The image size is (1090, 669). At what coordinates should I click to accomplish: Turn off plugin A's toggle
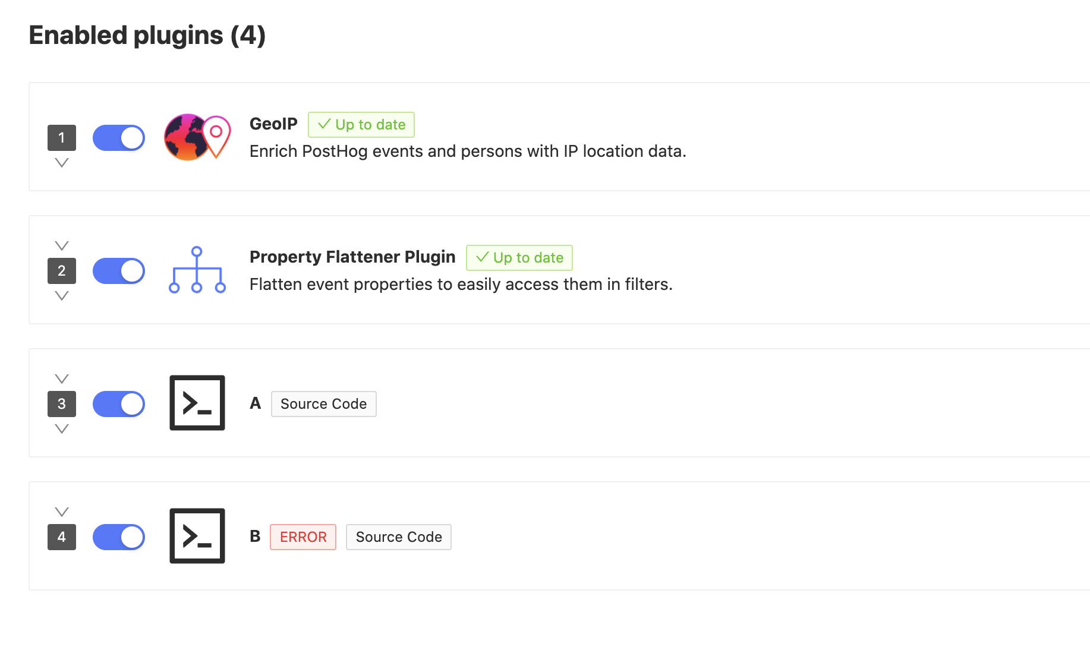click(x=119, y=404)
